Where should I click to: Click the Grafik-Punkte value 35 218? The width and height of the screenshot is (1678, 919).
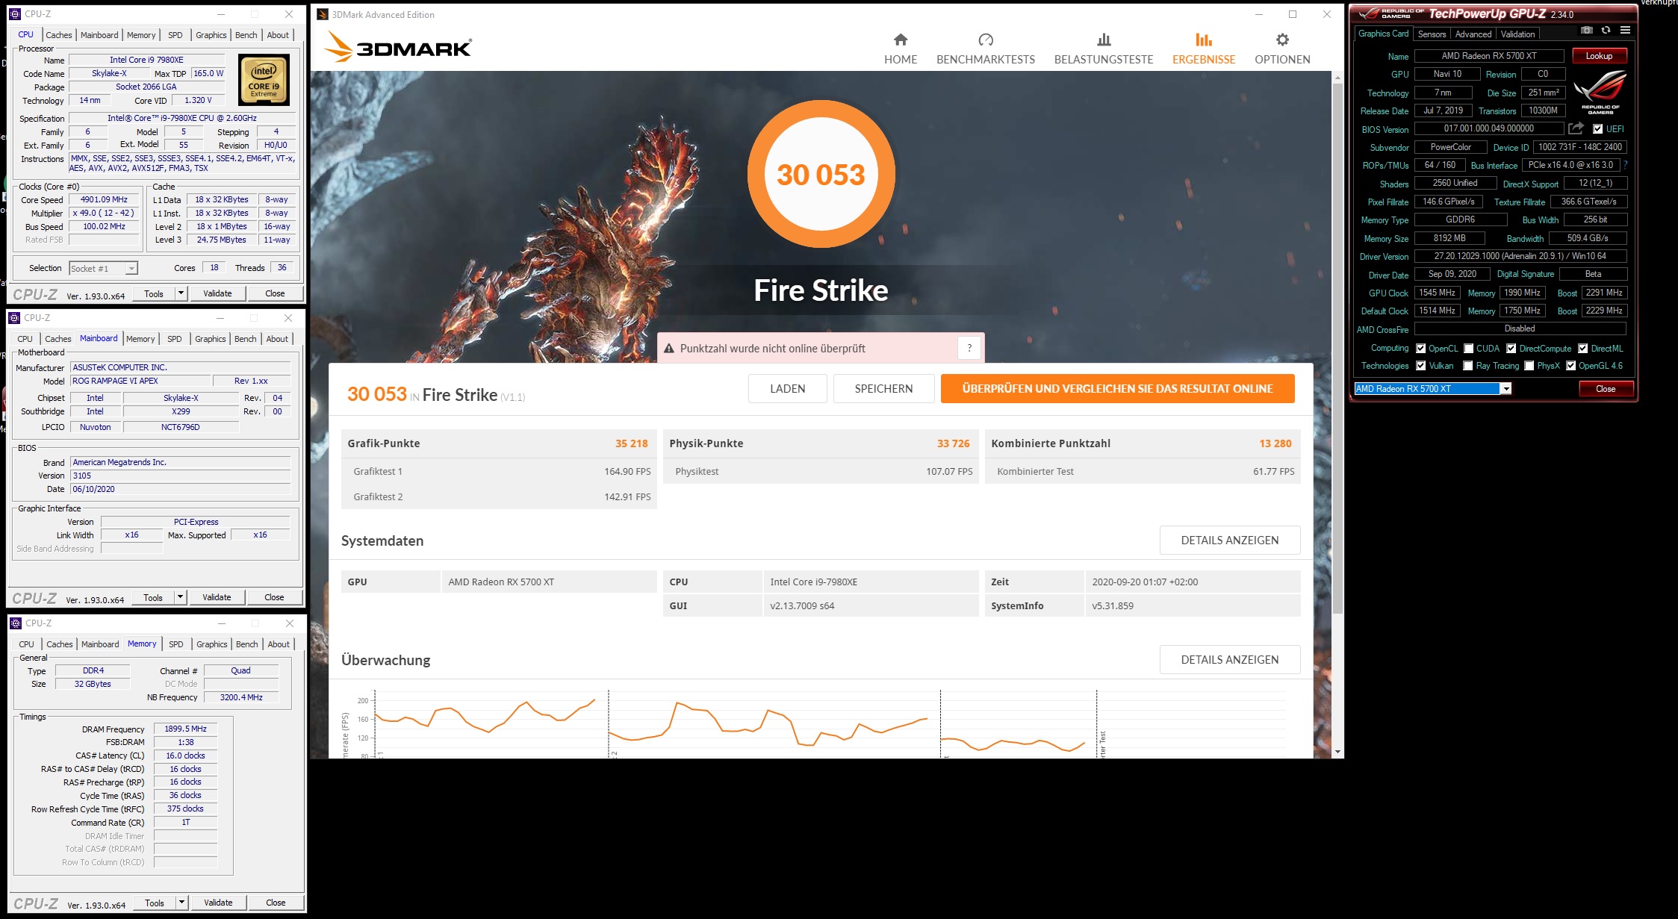(x=631, y=443)
